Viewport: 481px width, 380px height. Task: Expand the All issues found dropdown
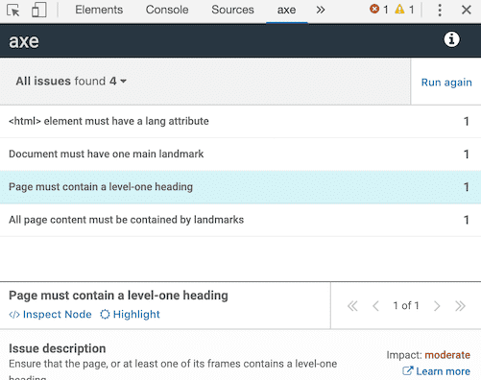[71, 81]
